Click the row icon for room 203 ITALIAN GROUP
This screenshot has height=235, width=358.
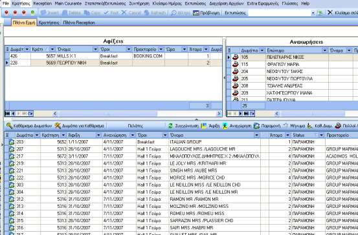coord(12,142)
